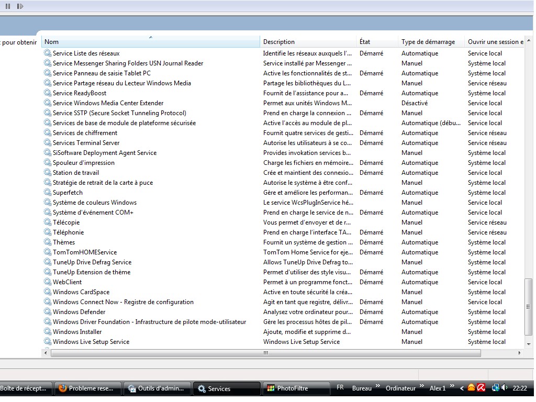Click the gear icon beside Service SSTP
The height and width of the screenshot is (402, 536).
point(47,113)
